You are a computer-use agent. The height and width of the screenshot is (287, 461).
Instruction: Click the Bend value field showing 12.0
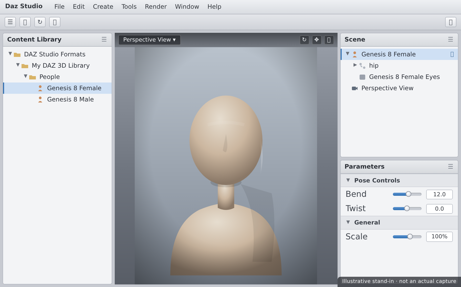tap(439, 194)
